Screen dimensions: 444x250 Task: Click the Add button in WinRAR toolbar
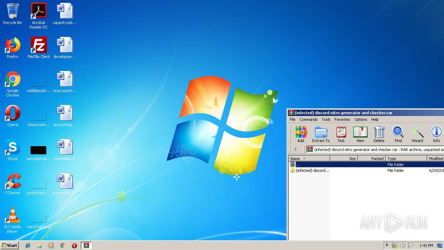(x=301, y=134)
